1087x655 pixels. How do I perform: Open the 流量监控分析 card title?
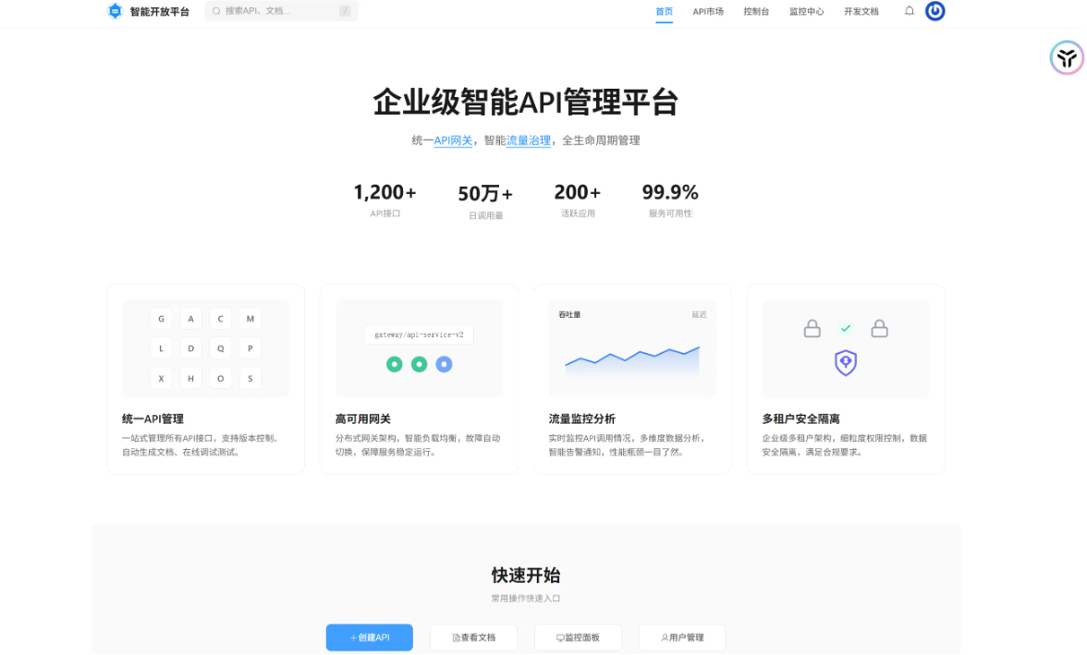581,418
